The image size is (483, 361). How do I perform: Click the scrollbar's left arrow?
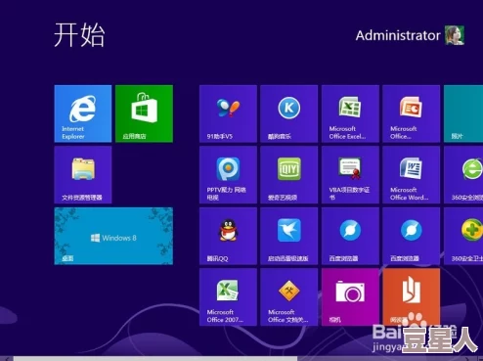(x=7, y=359)
